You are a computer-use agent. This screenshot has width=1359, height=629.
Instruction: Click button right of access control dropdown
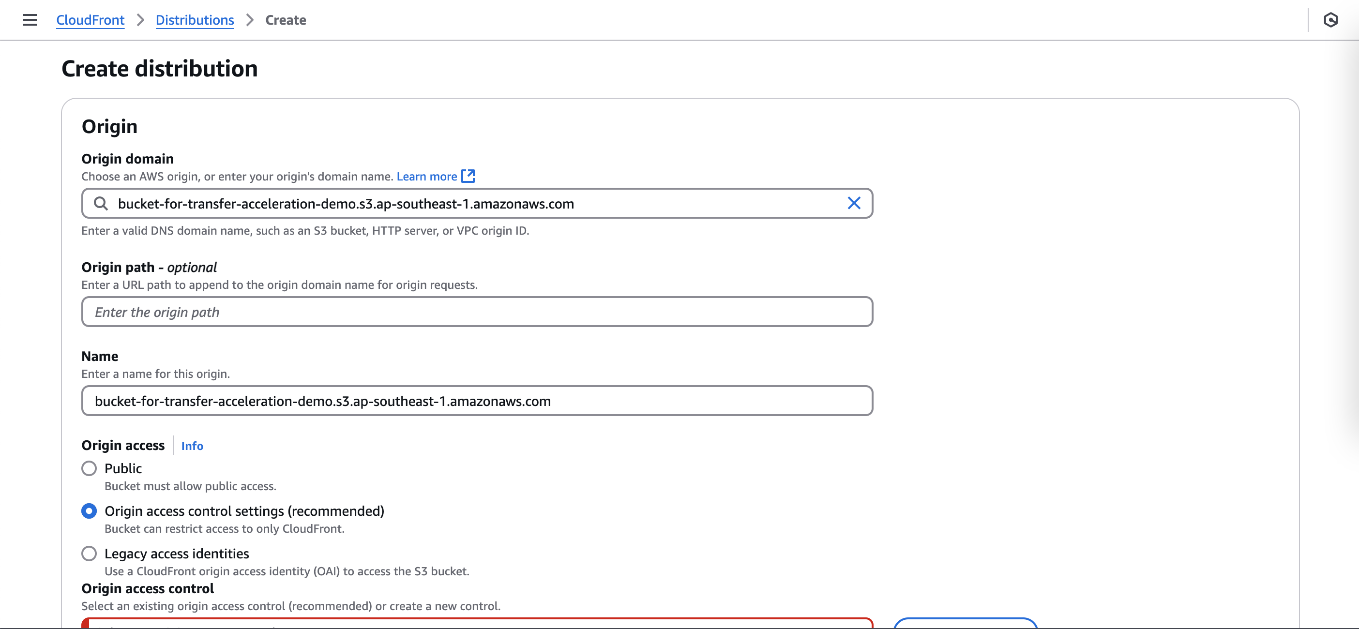coord(965,623)
